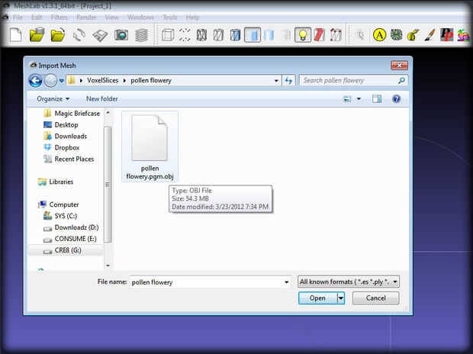This screenshot has width=473, height=354.
Task: Select Computer in navigation pane
Action: tap(58, 204)
